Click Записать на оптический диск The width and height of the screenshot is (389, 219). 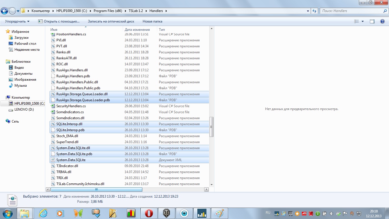[x=111, y=21]
